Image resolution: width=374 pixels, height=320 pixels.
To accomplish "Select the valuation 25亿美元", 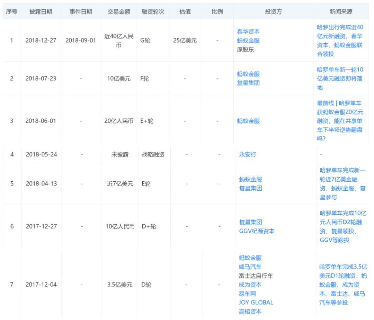I will 185,41.
